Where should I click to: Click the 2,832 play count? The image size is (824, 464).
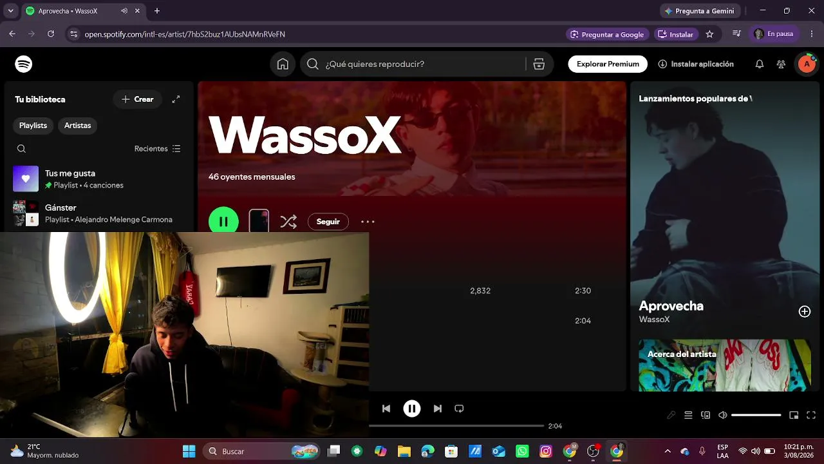click(480, 291)
